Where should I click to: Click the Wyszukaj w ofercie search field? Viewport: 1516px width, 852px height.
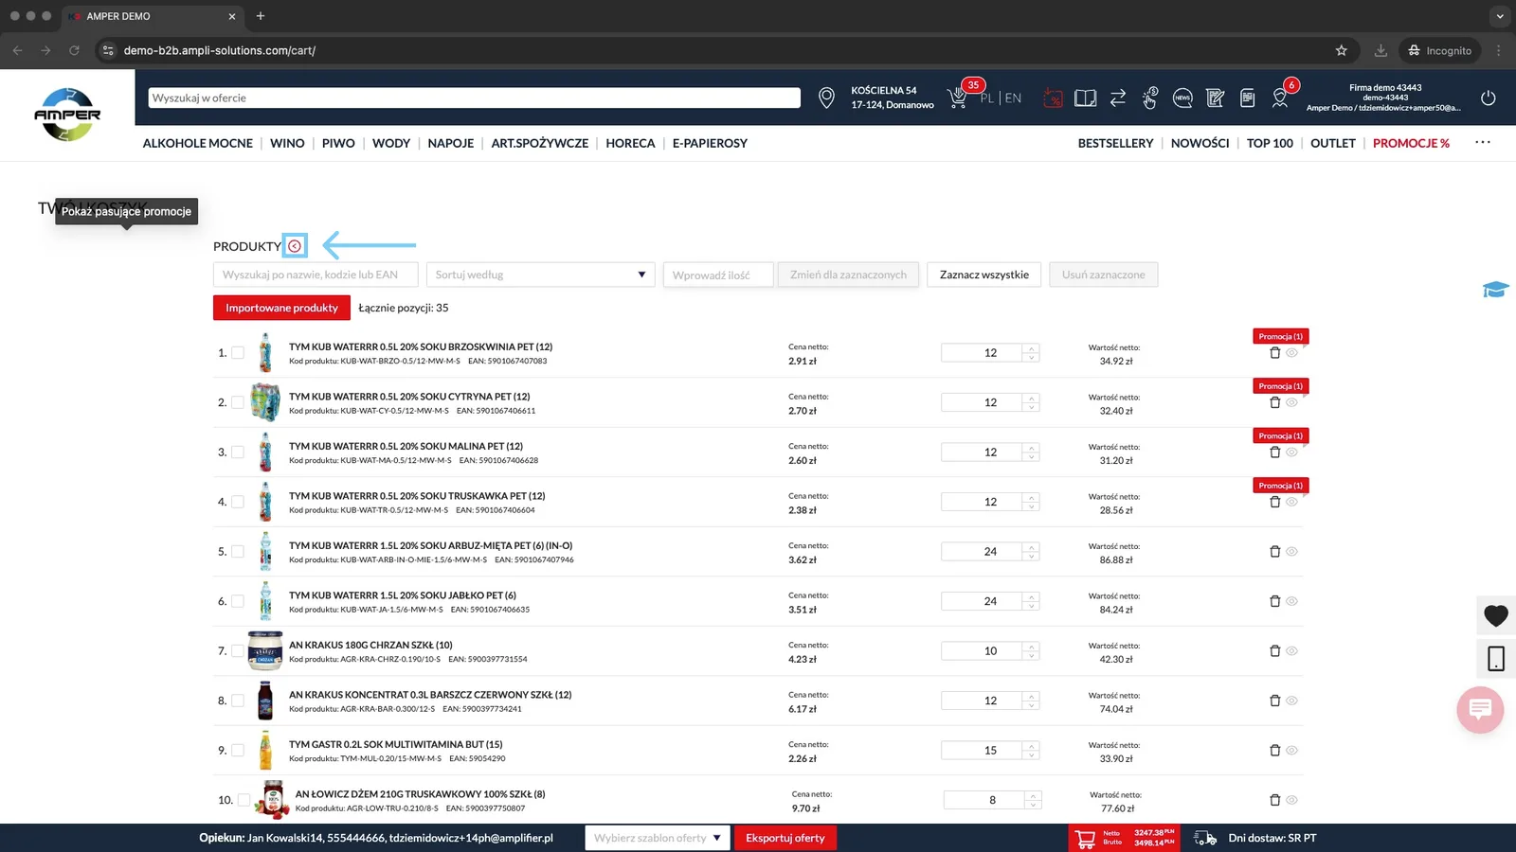(x=474, y=98)
